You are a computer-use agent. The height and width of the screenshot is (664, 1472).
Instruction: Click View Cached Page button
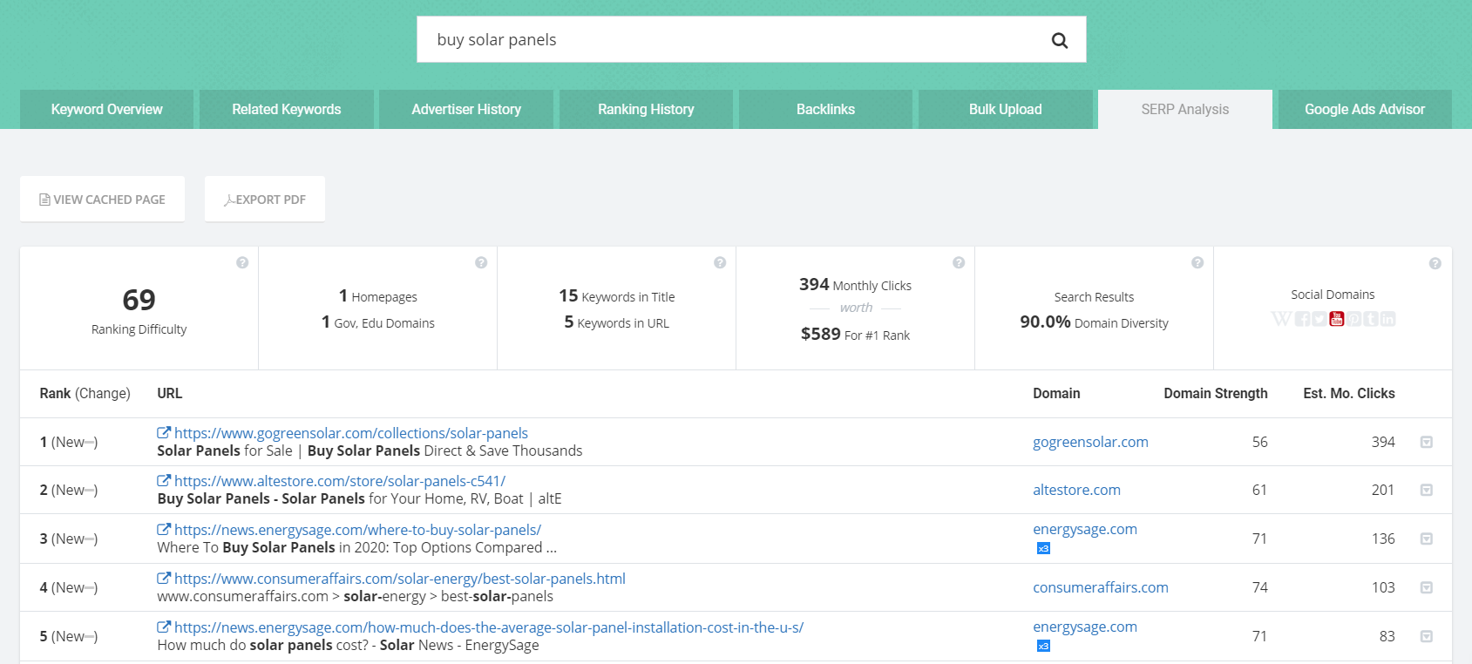tap(102, 199)
